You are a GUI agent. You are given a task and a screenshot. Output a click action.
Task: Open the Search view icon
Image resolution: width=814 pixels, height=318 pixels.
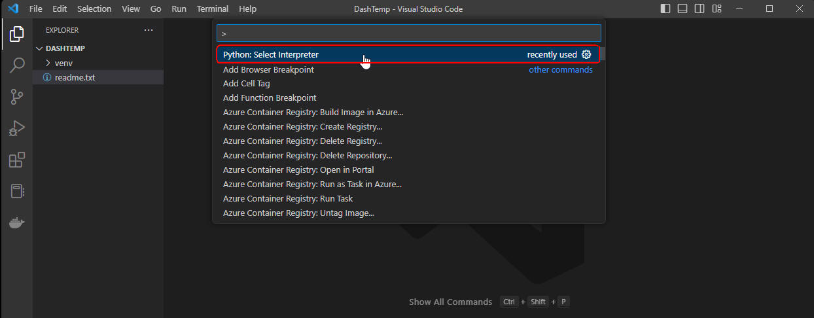point(17,65)
